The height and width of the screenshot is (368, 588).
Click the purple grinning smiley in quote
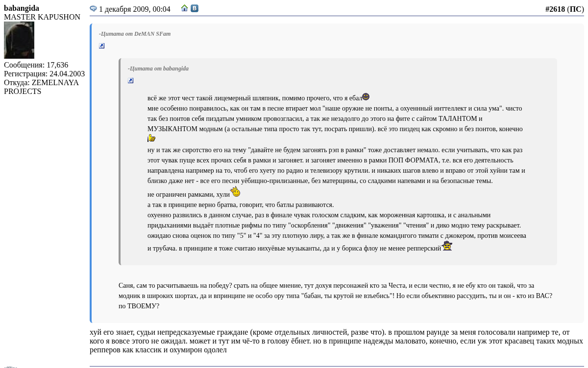[366, 97]
